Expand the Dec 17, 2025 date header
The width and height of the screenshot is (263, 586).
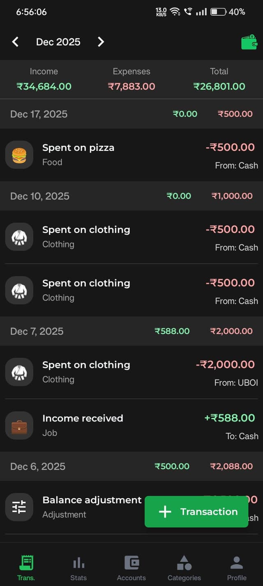(x=39, y=114)
